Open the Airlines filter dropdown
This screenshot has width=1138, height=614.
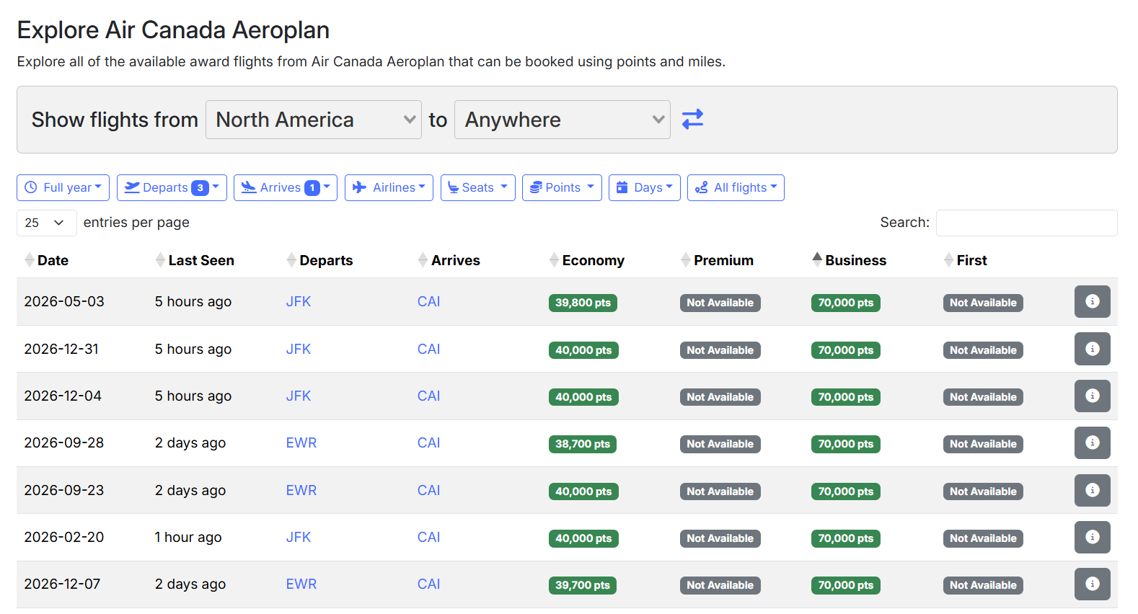pos(389,187)
